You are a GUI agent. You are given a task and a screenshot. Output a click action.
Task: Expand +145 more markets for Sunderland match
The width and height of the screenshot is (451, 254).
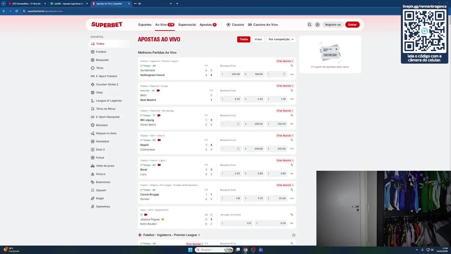click(291, 74)
